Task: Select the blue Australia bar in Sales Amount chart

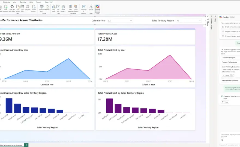Action: coord(9,106)
